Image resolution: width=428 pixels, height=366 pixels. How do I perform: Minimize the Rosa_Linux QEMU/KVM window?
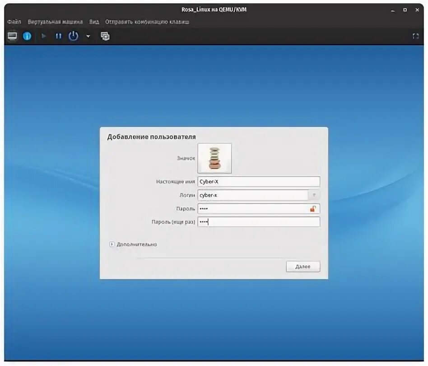coord(393,10)
